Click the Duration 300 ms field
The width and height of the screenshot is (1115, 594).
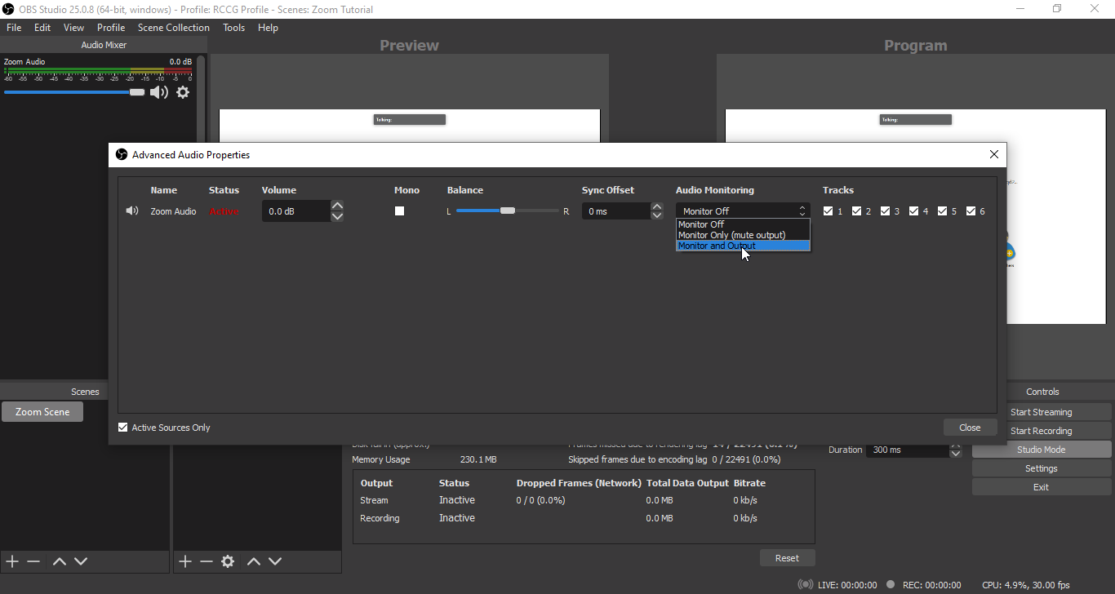click(907, 450)
